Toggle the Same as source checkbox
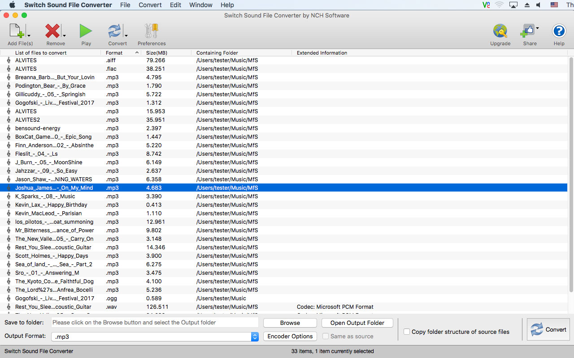 point(326,336)
